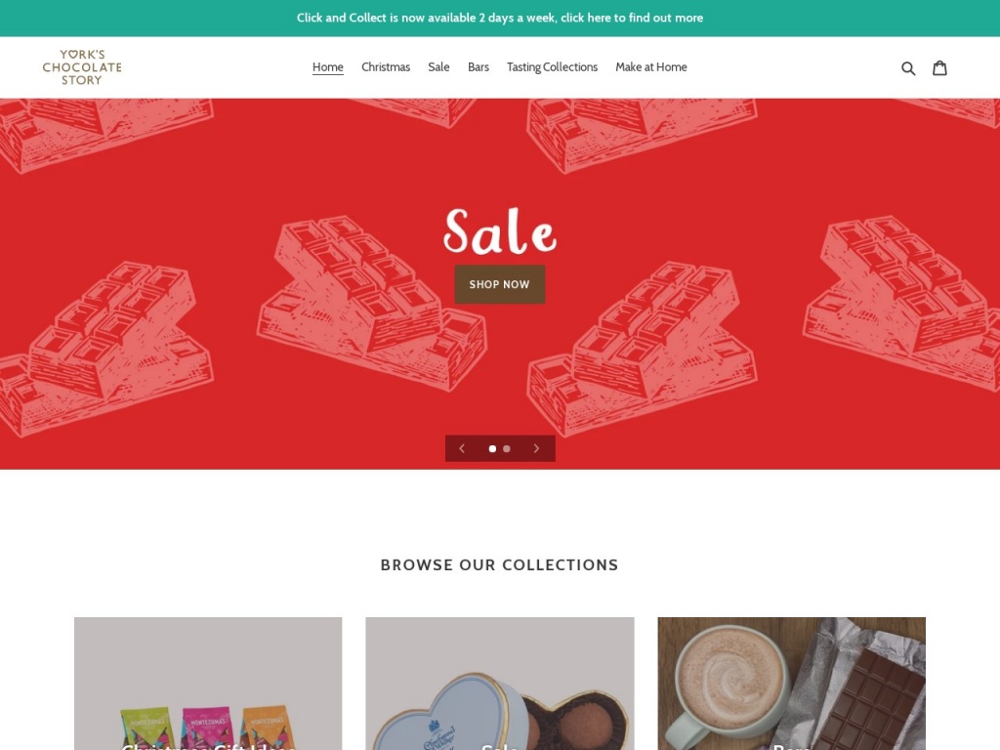Open the Bars navigation link
This screenshot has height=750, width=1000.
[479, 67]
